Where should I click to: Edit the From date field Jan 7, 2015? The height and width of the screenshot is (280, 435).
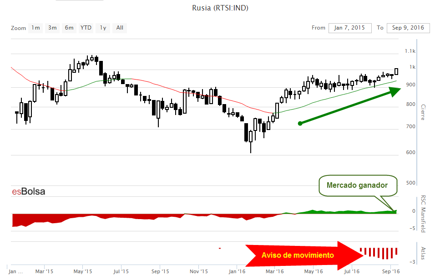[350, 28]
